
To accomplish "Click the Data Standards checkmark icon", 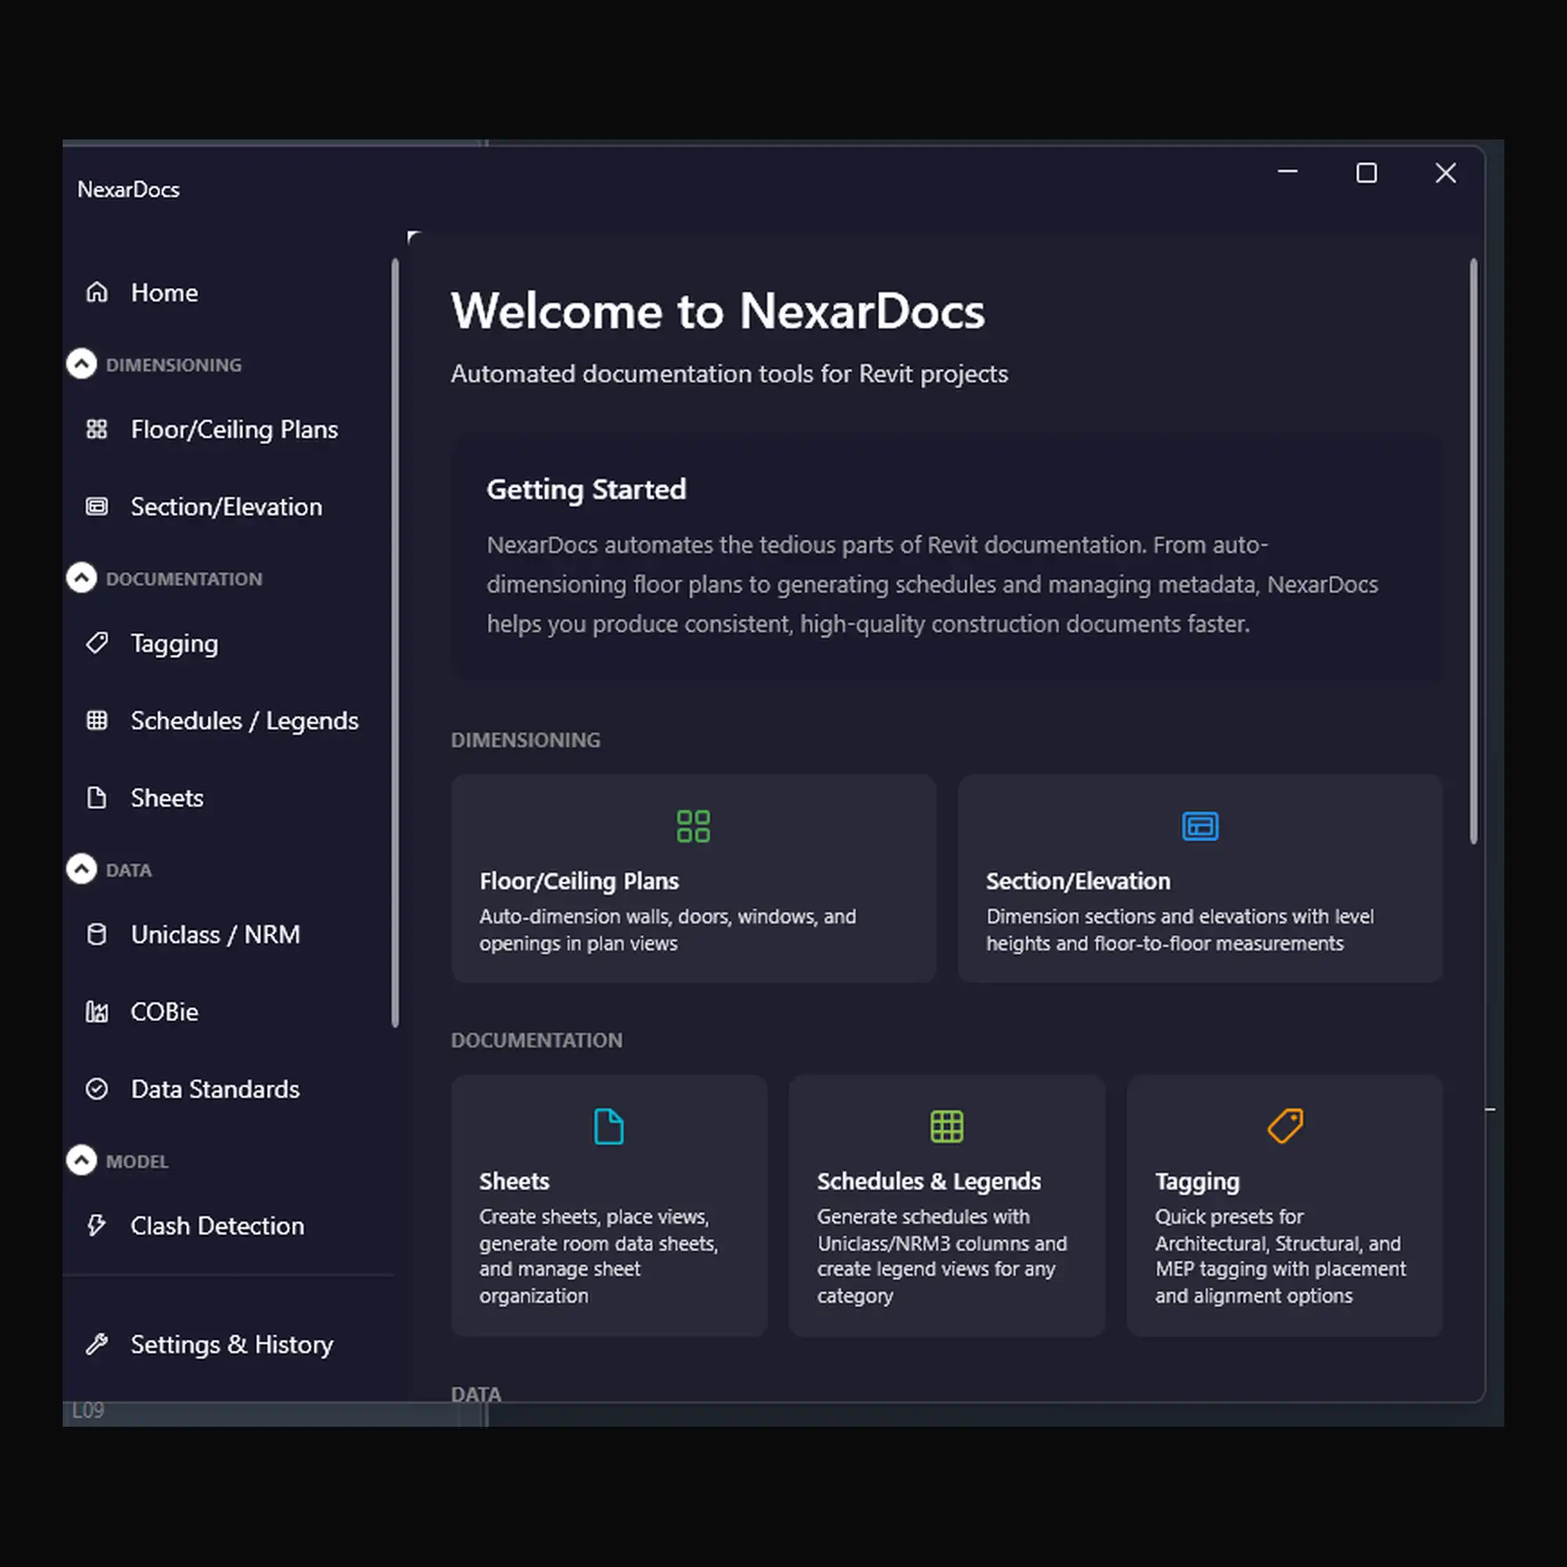I will click(96, 1088).
